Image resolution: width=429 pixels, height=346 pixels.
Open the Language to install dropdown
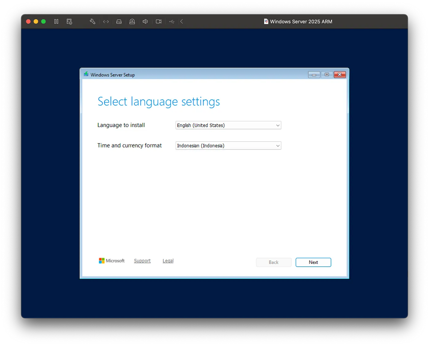(228, 125)
